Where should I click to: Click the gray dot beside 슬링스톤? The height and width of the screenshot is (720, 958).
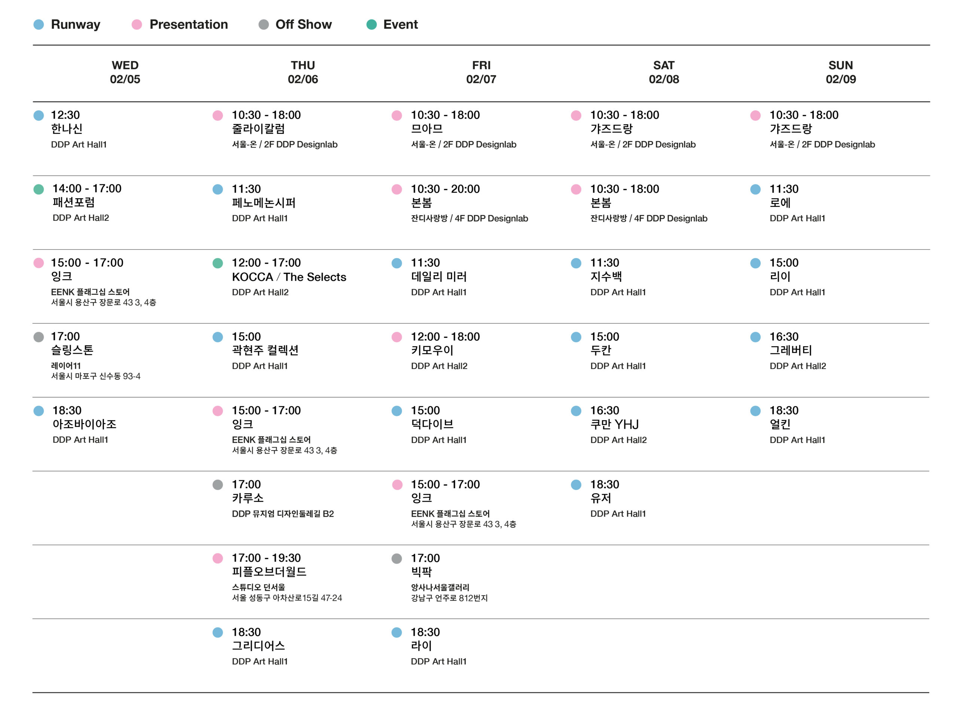click(x=39, y=337)
